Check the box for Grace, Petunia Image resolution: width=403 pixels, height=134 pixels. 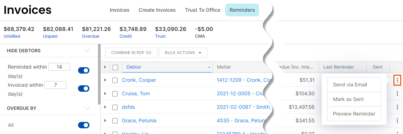click(115, 121)
